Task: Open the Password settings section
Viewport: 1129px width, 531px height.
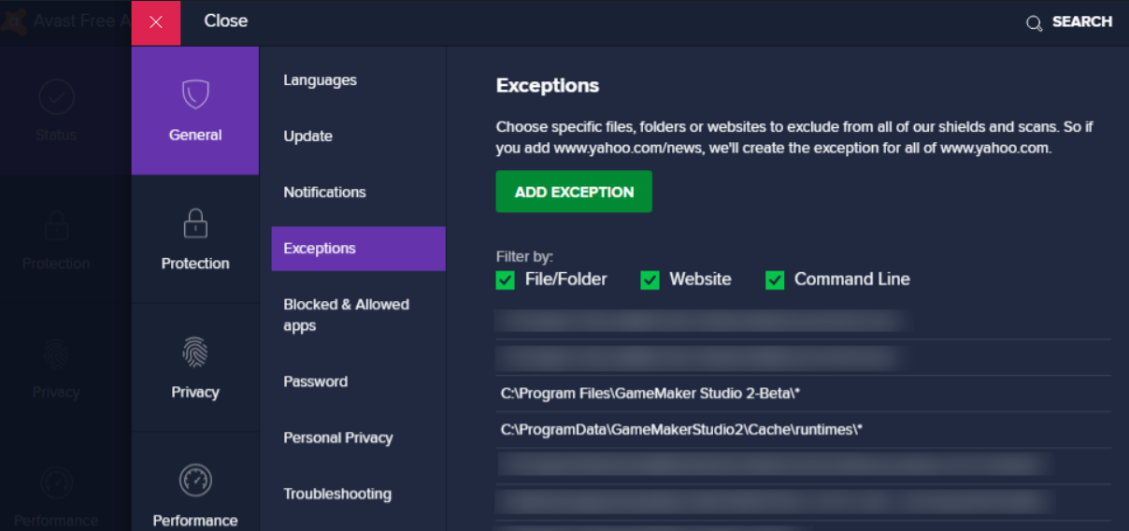Action: [315, 381]
